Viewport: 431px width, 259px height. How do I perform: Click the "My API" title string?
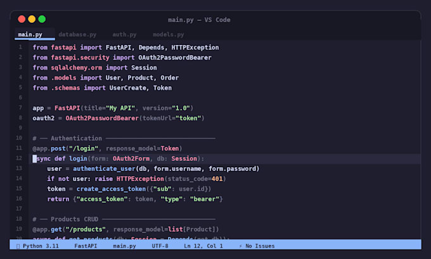tap(120, 108)
